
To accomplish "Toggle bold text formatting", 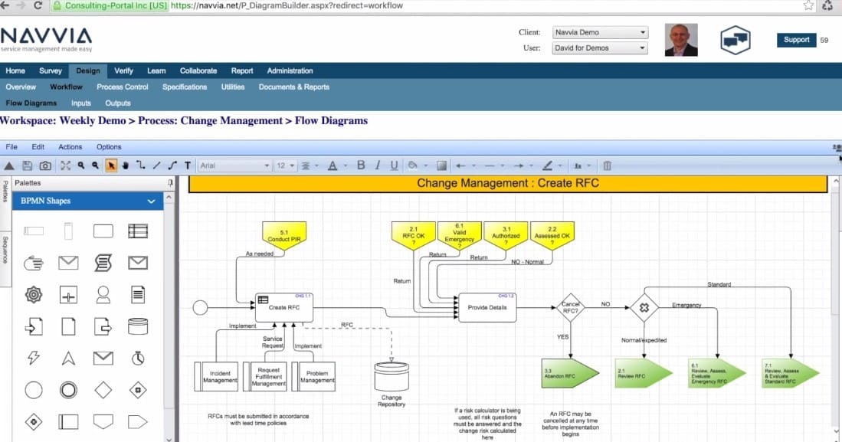I will coord(360,165).
